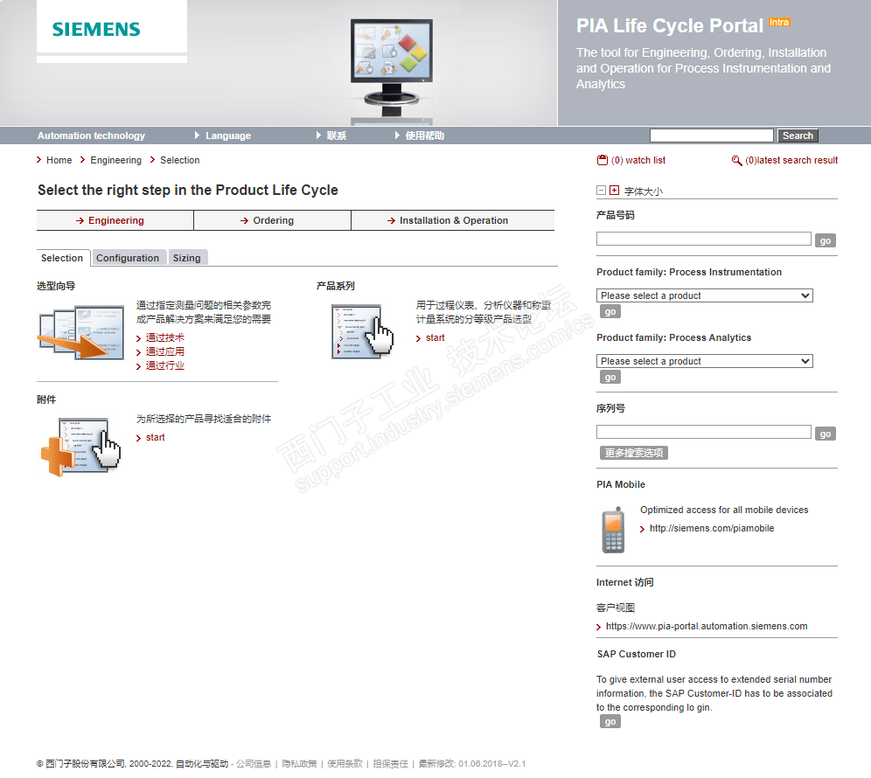
Task: Go to Home breadcrumb
Action: pyautogui.click(x=59, y=160)
